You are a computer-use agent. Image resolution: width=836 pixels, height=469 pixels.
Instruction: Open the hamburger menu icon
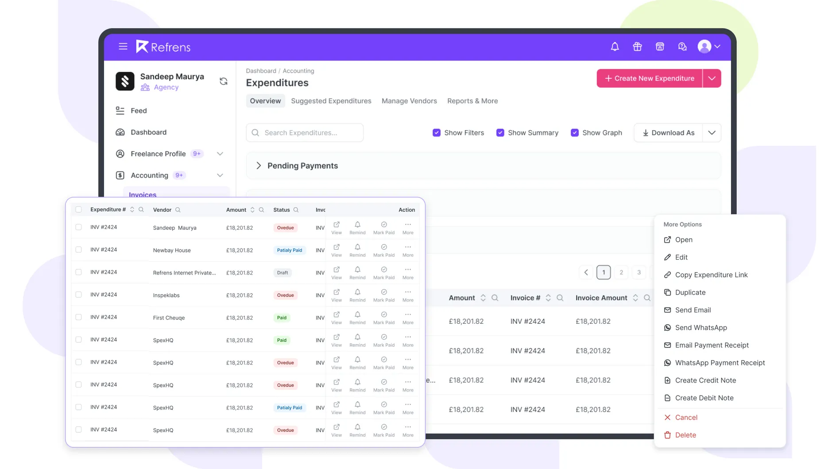point(123,47)
